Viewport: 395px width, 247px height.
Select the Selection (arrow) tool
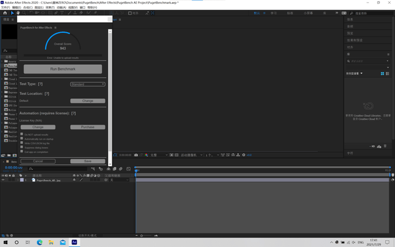pos(12,13)
